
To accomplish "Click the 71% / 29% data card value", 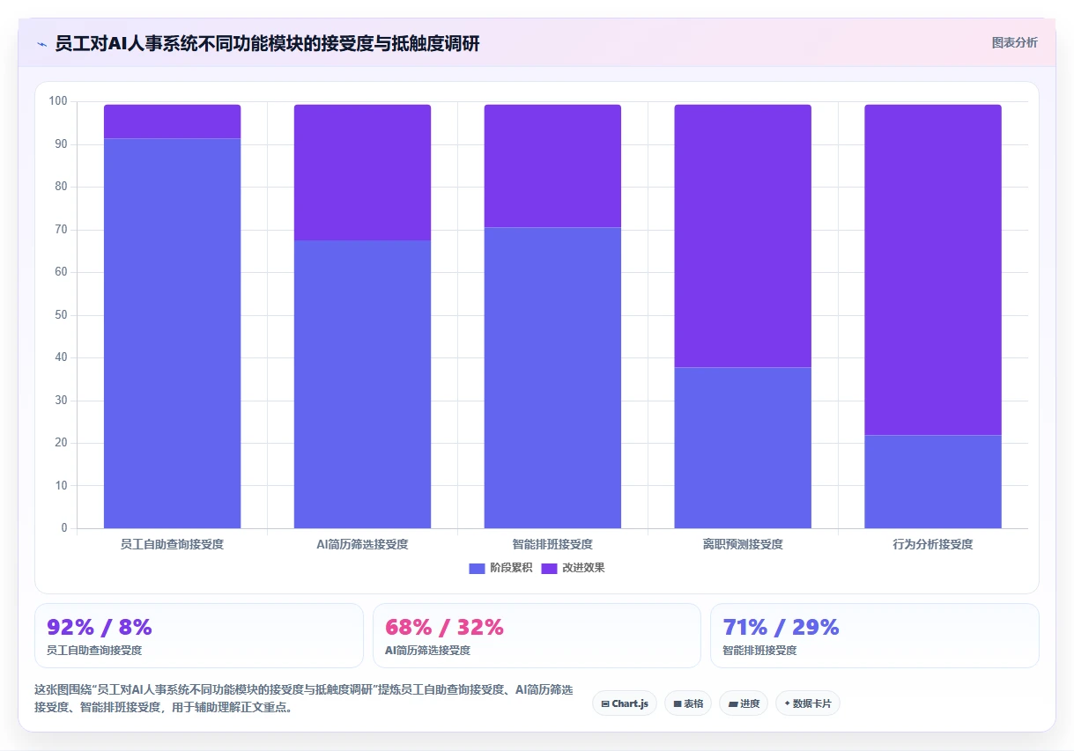I will [x=781, y=627].
